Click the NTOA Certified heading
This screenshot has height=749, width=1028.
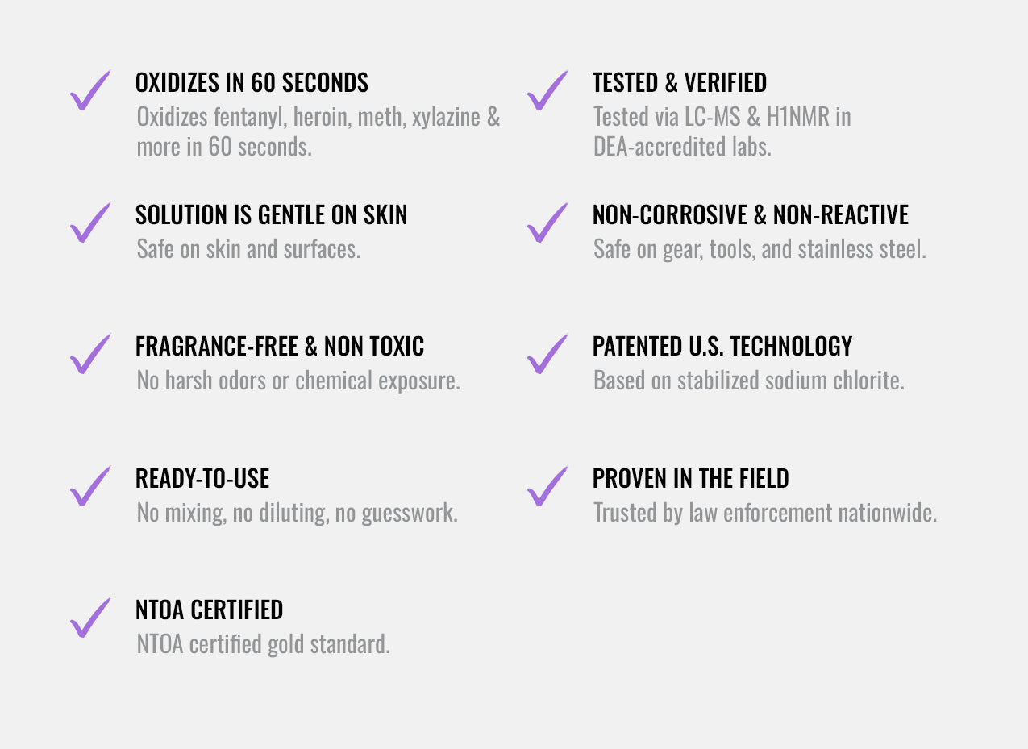click(x=209, y=610)
